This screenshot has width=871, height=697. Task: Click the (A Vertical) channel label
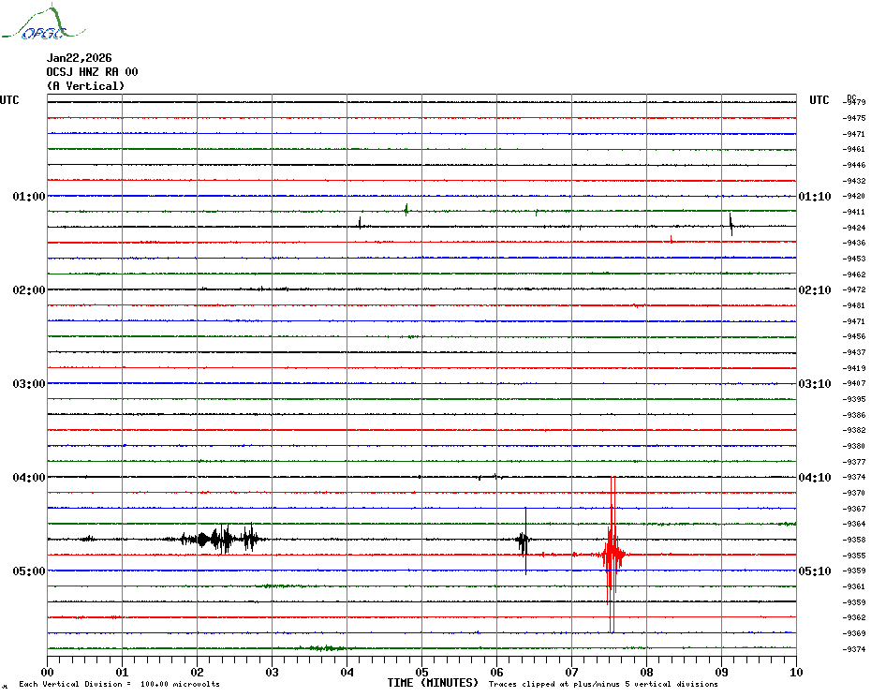click(x=85, y=86)
